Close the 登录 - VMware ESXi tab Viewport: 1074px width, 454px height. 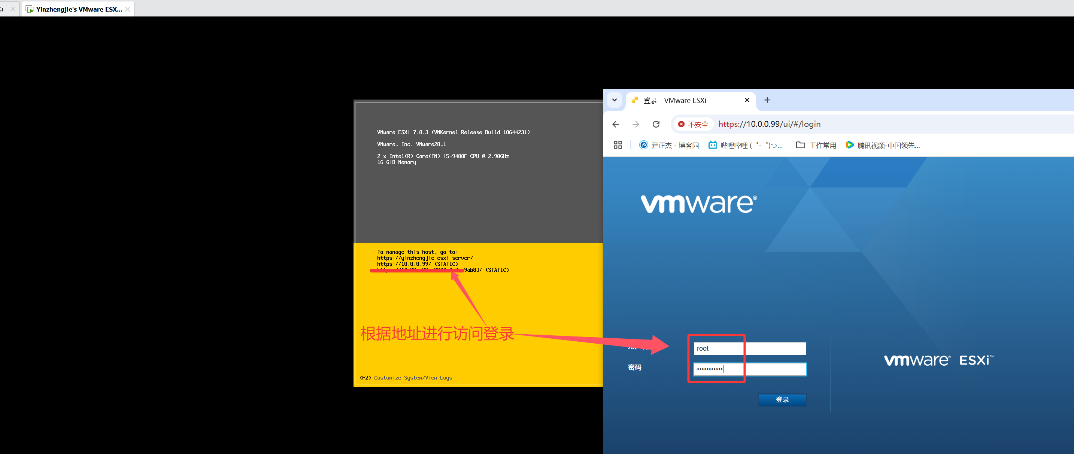click(x=747, y=100)
